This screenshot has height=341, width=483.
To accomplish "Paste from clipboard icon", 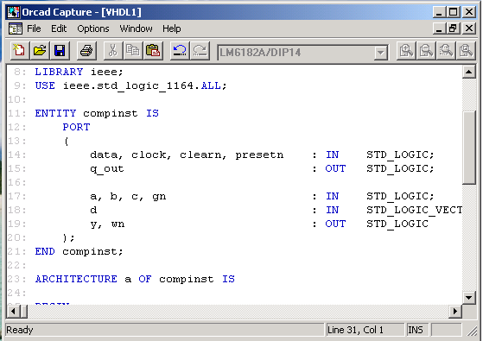I will pos(153,51).
